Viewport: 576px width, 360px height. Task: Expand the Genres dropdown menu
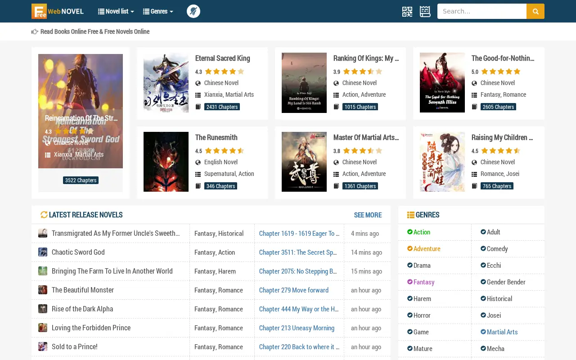pos(158,11)
